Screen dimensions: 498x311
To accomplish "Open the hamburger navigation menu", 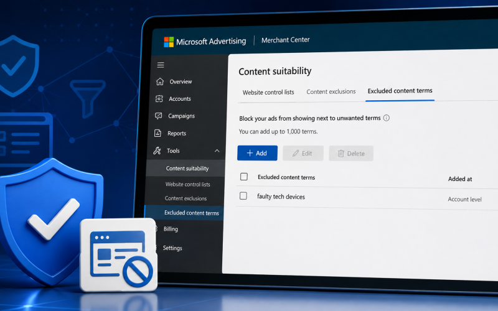I will [x=161, y=65].
